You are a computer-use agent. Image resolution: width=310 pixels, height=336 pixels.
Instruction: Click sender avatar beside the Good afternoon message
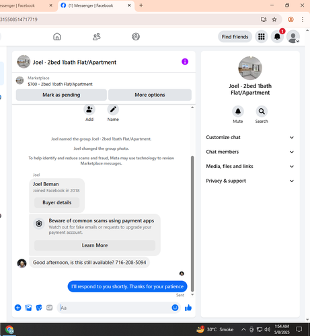click(x=22, y=263)
